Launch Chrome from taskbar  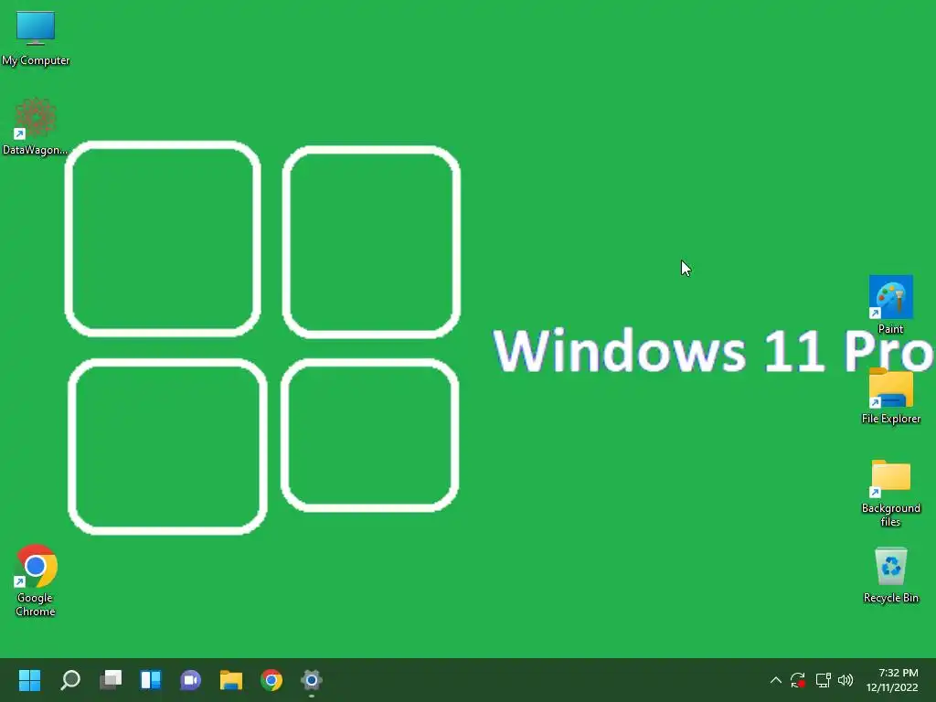(271, 680)
